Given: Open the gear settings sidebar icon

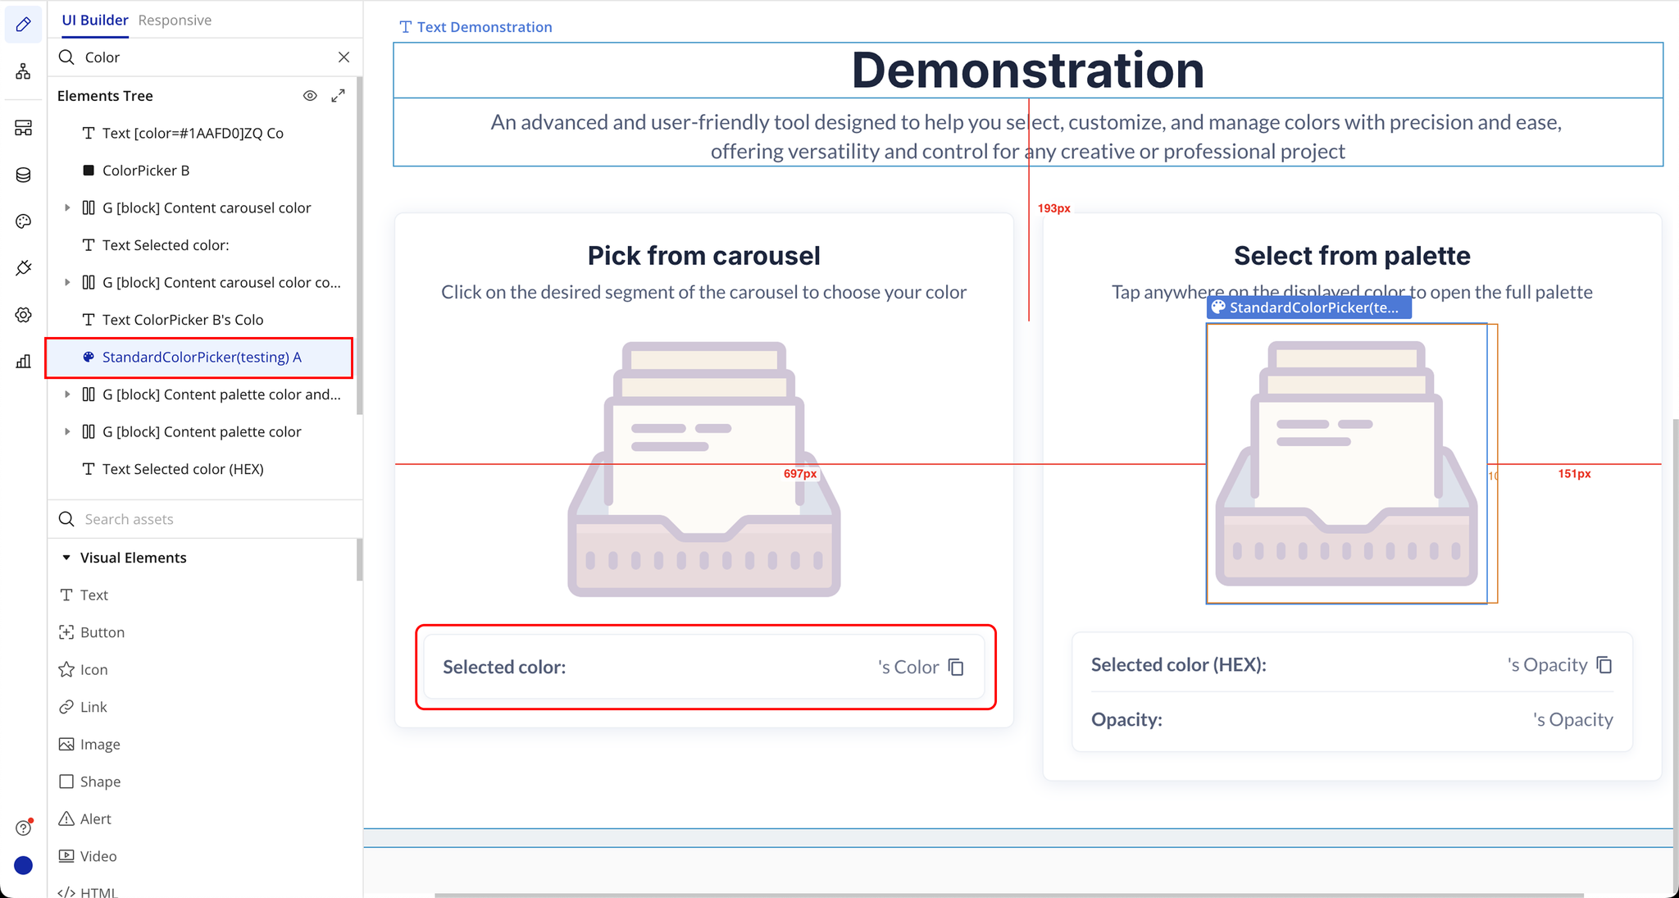Looking at the screenshot, I should (x=23, y=315).
